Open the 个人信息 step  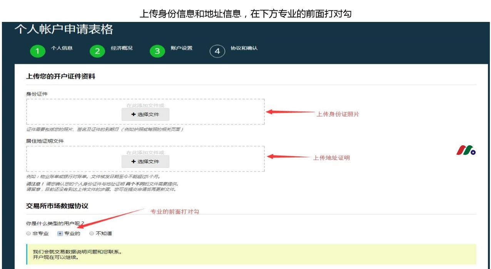pyautogui.click(x=62, y=48)
